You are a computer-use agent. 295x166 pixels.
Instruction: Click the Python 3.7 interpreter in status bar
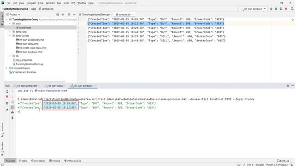tap(277, 165)
